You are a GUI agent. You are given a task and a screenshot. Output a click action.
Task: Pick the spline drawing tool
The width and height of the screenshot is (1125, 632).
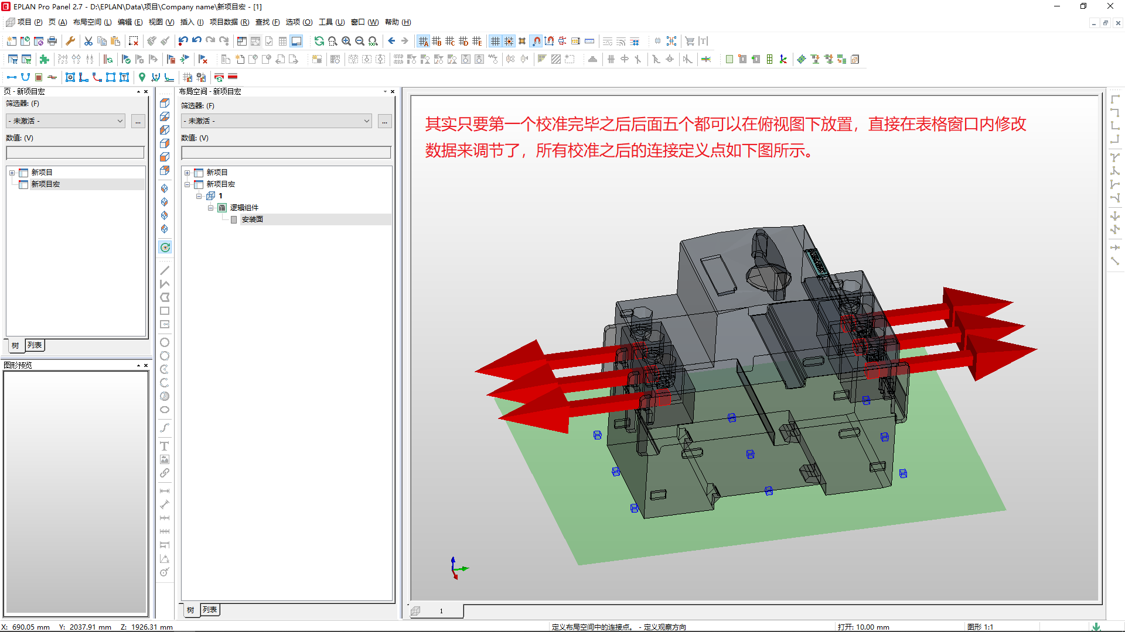(165, 428)
